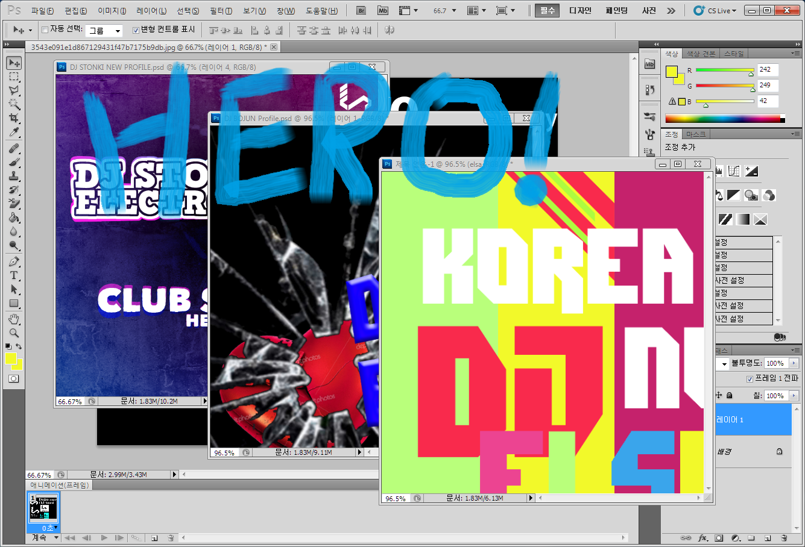805x547 pixels.
Task: Add an Exposure adjustment layer
Action: coord(751,172)
